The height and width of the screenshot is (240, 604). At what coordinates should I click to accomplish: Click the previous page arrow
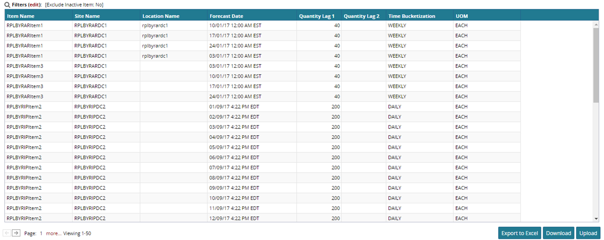tap(7, 233)
